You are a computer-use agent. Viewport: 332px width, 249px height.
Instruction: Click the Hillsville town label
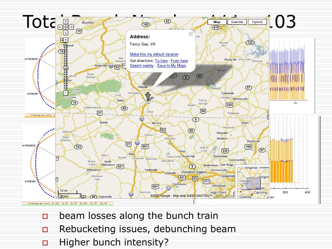[143, 87]
